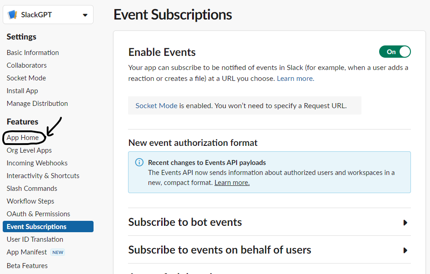This screenshot has width=430, height=274.
Task: Open Basic Information settings
Action: (33, 53)
